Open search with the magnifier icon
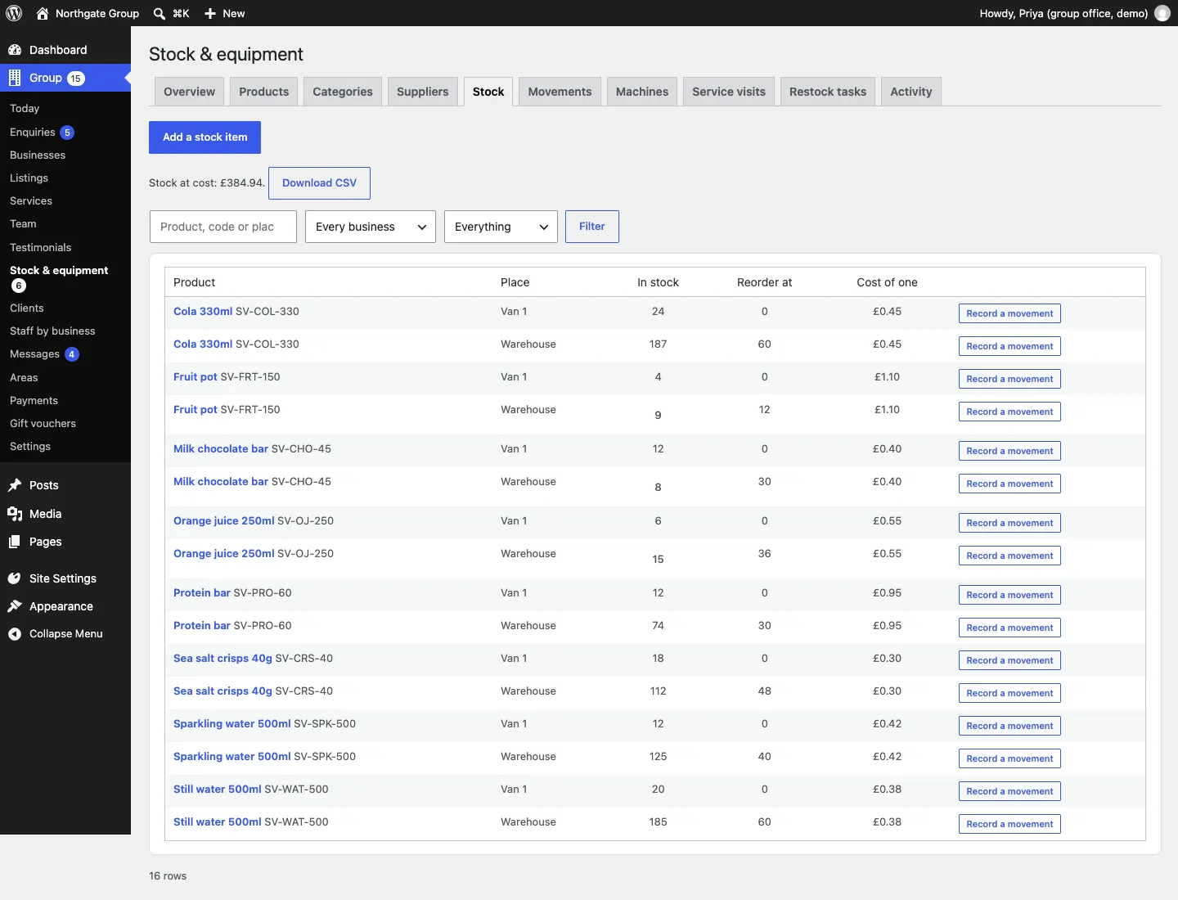 (160, 13)
